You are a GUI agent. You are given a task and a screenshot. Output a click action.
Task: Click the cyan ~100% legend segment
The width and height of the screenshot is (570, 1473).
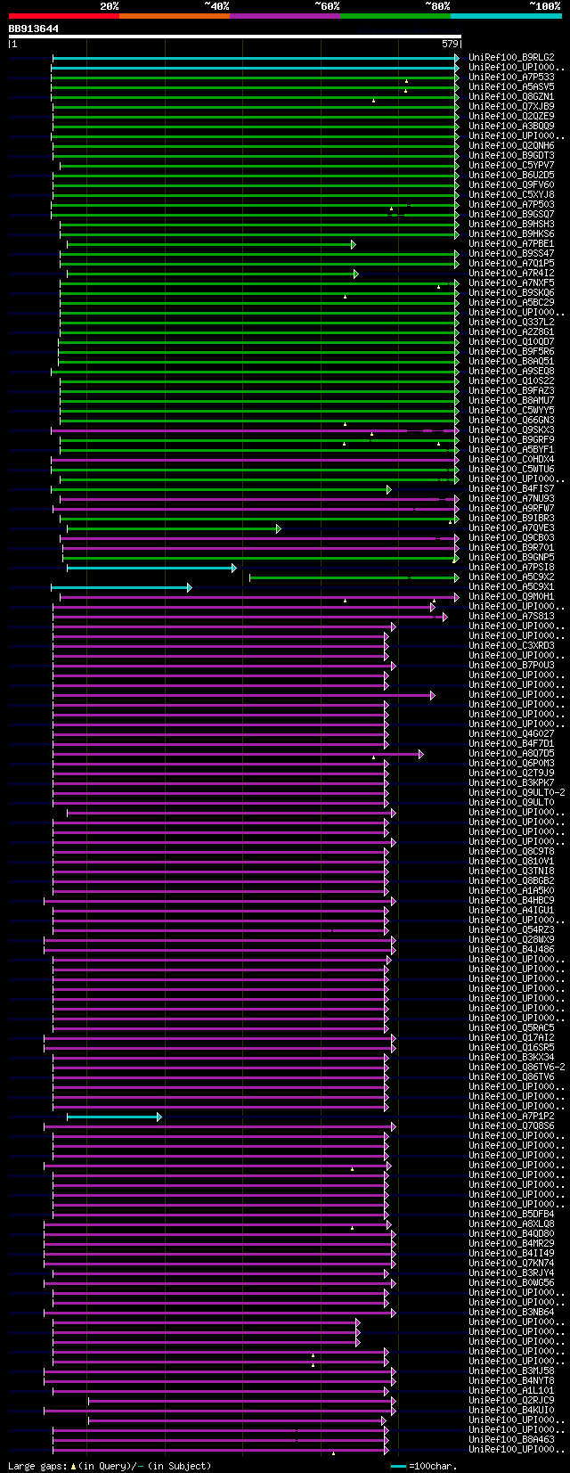point(506,16)
